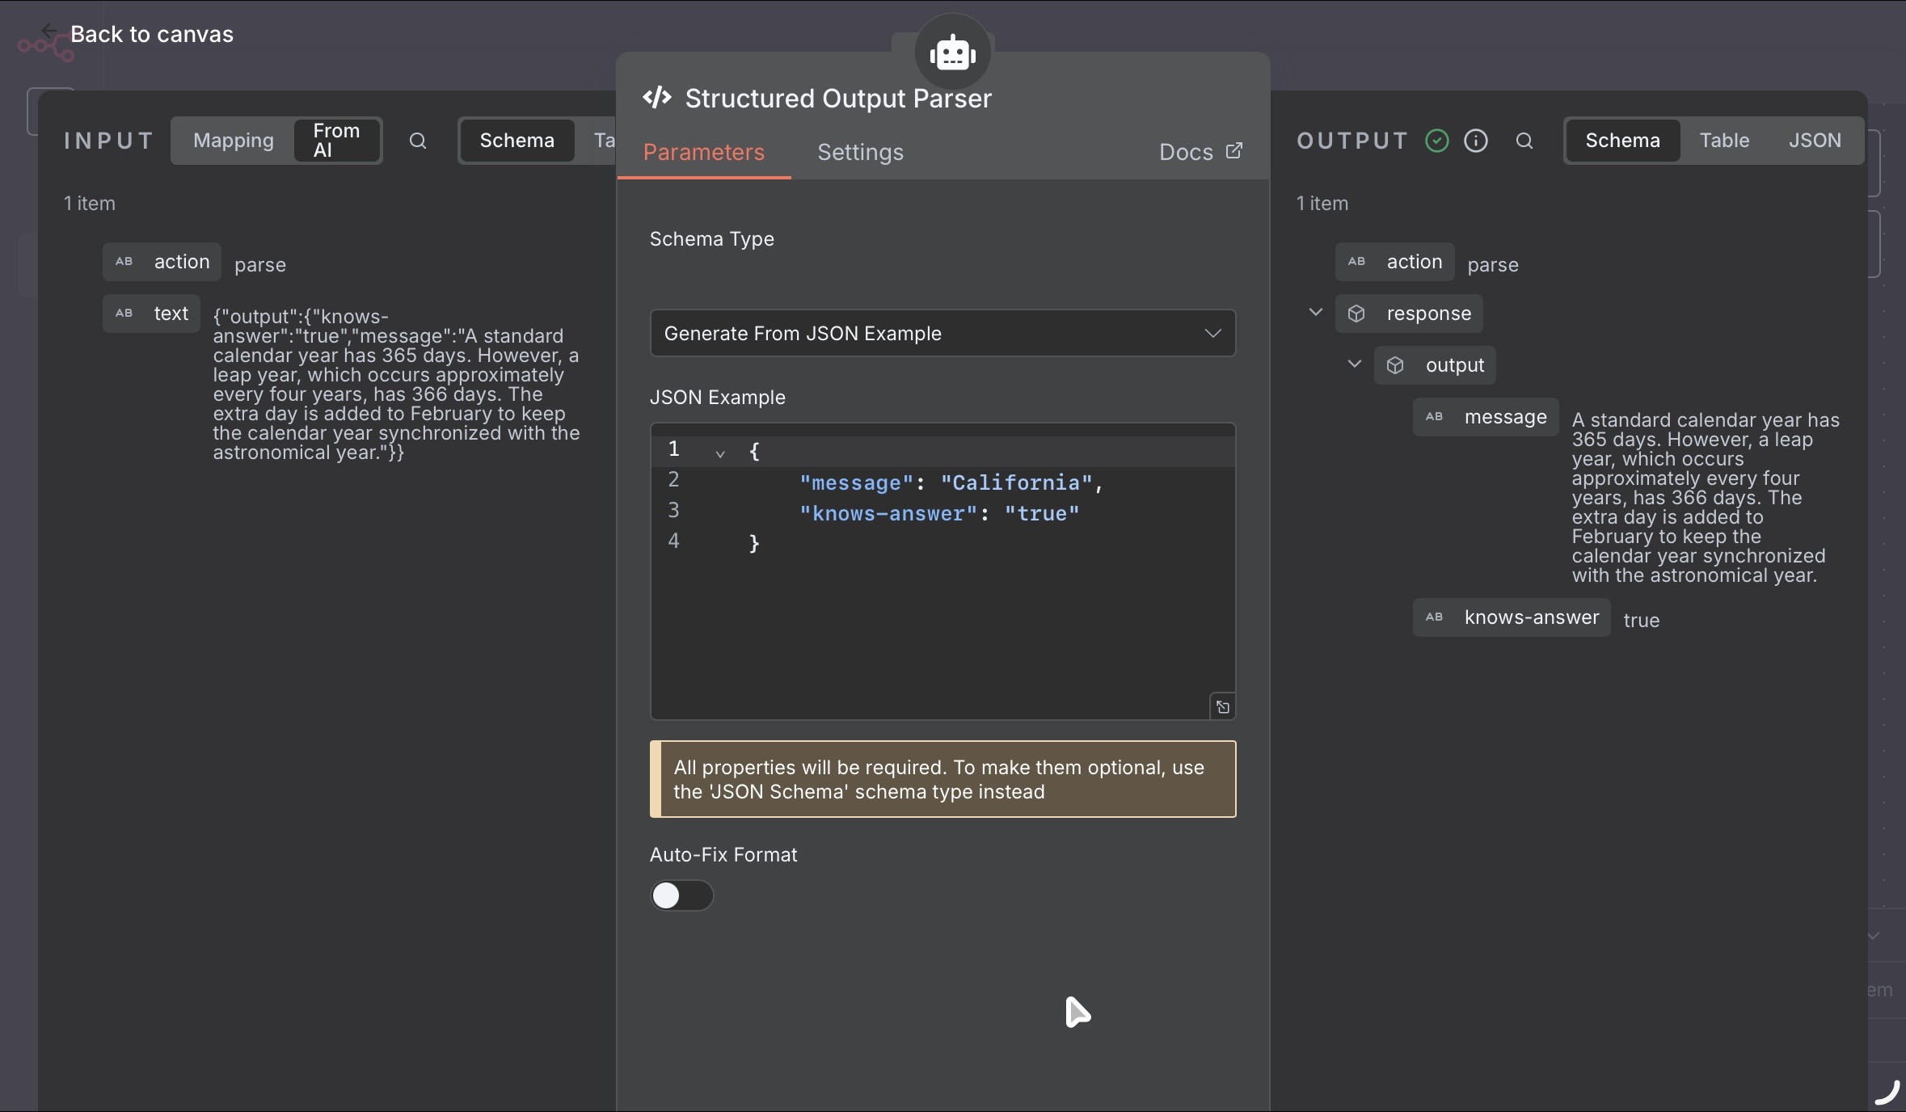The height and width of the screenshot is (1112, 1906).
Task: Click the output object cube icon
Action: [1394, 365]
